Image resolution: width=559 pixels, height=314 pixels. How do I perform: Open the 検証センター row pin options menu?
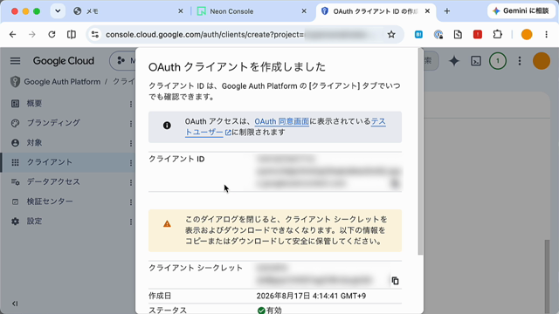pos(131,201)
